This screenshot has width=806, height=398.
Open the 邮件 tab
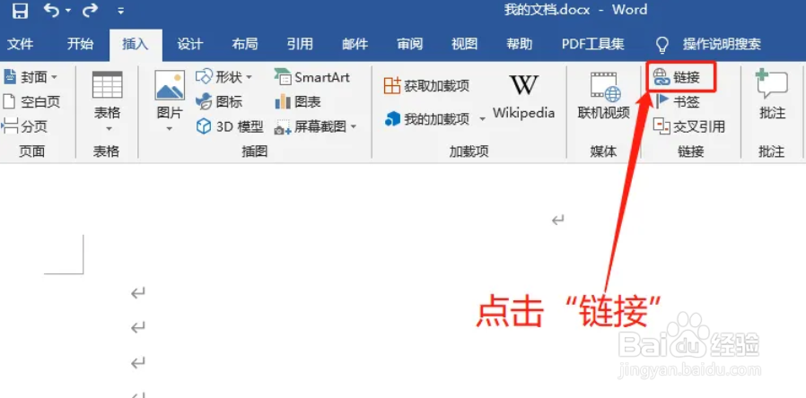point(355,44)
